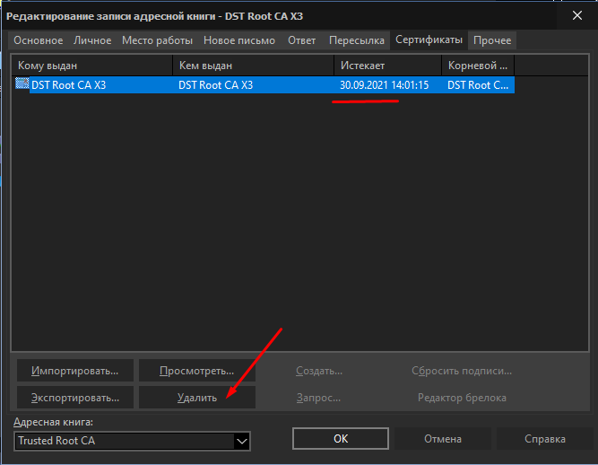
Task: Select the DST Root CA X3 certificate name cell
Action: [x=69, y=84]
